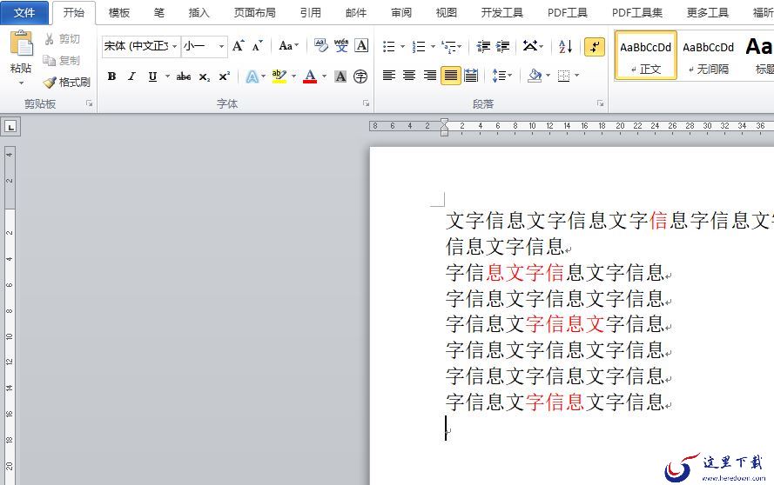Apply the 正文 (Normal) style
774x485 pixels.
[x=646, y=55]
